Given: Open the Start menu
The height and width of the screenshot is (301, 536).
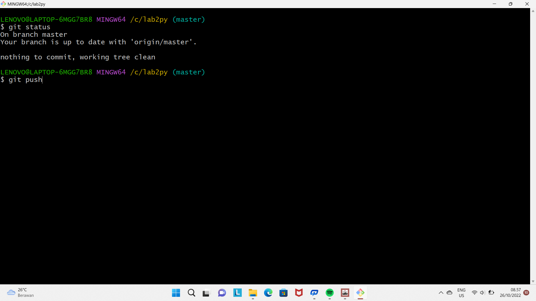Looking at the screenshot, I should pos(176,293).
